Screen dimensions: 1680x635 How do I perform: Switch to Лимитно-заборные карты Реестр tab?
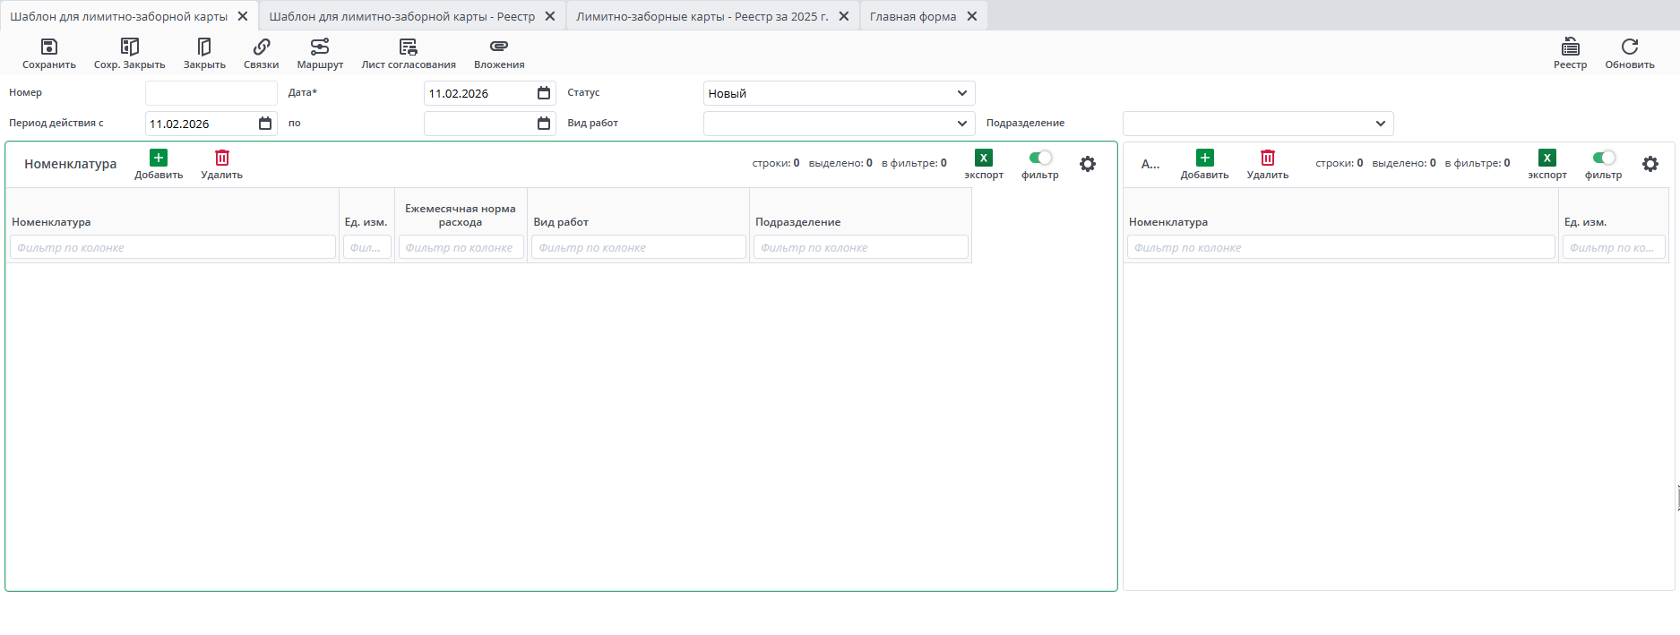702,16
